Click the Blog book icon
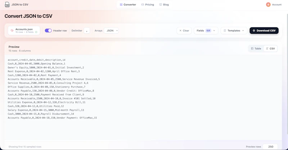288x150 pixels. pyautogui.click(x=161, y=5)
